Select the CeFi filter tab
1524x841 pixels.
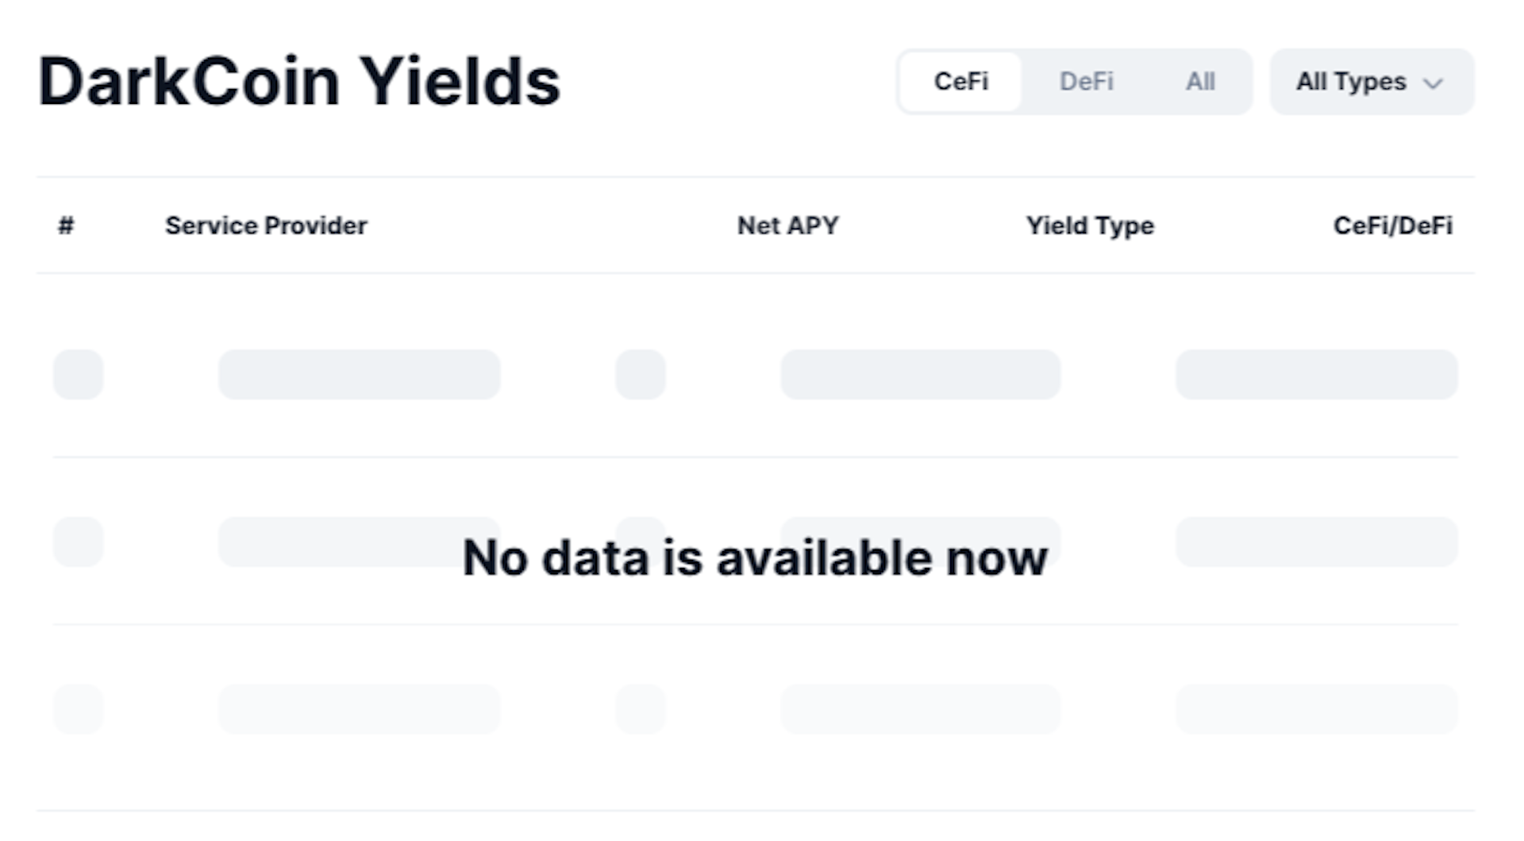click(960, 82)
